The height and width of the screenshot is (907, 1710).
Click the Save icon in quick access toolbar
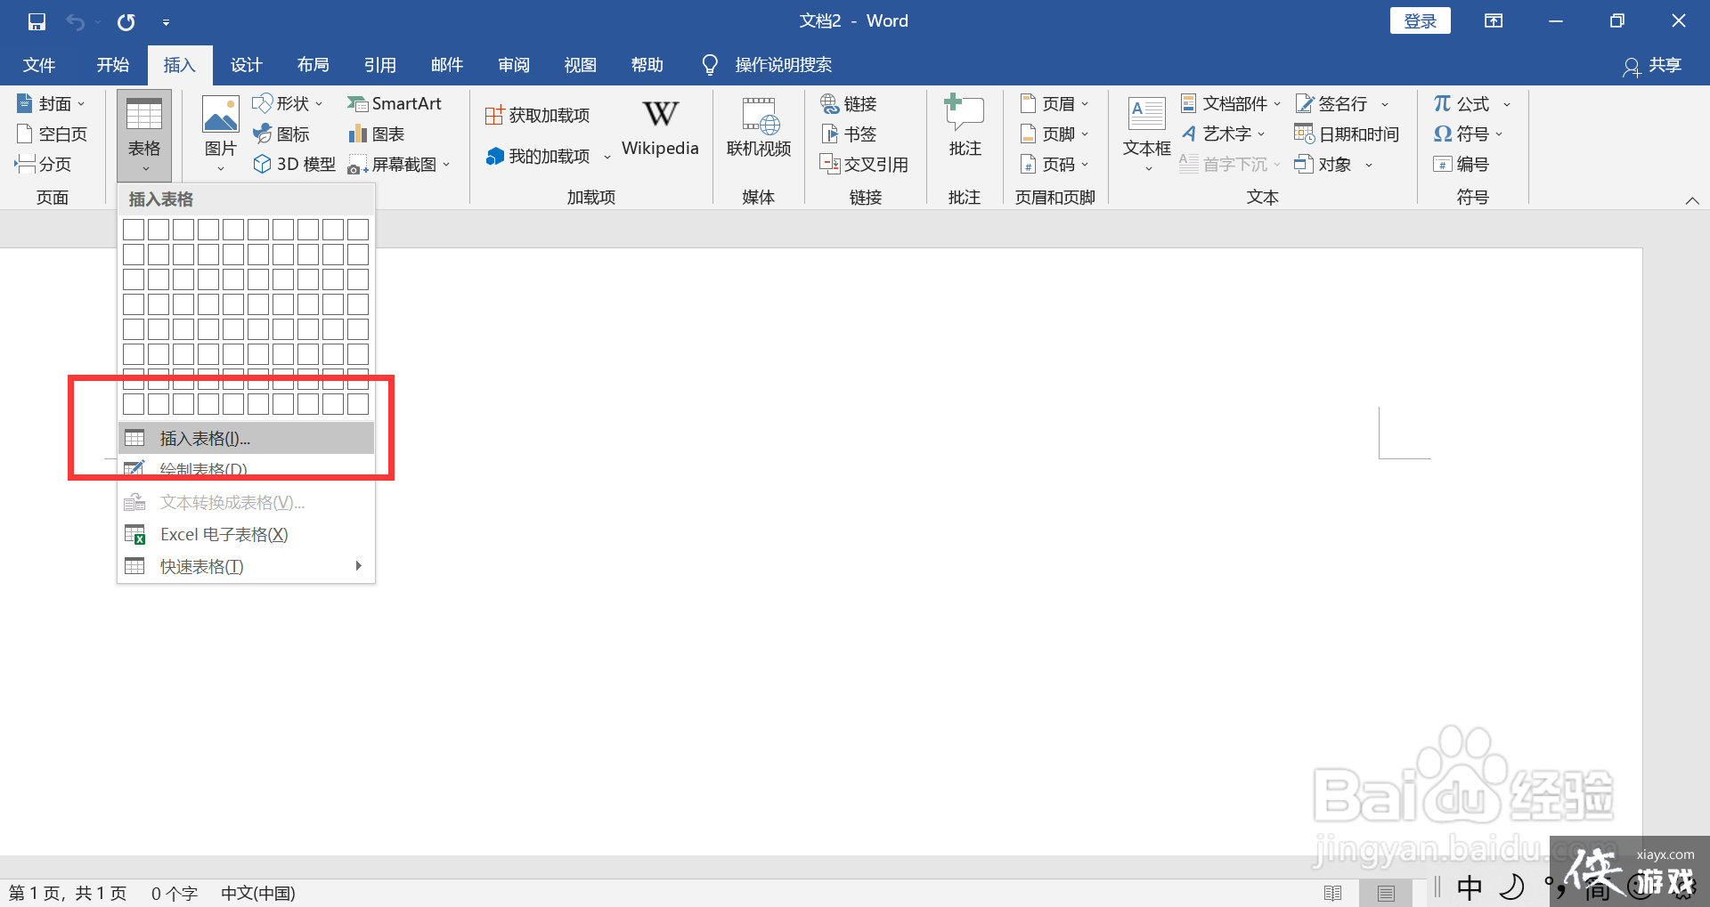pos(37,21)
